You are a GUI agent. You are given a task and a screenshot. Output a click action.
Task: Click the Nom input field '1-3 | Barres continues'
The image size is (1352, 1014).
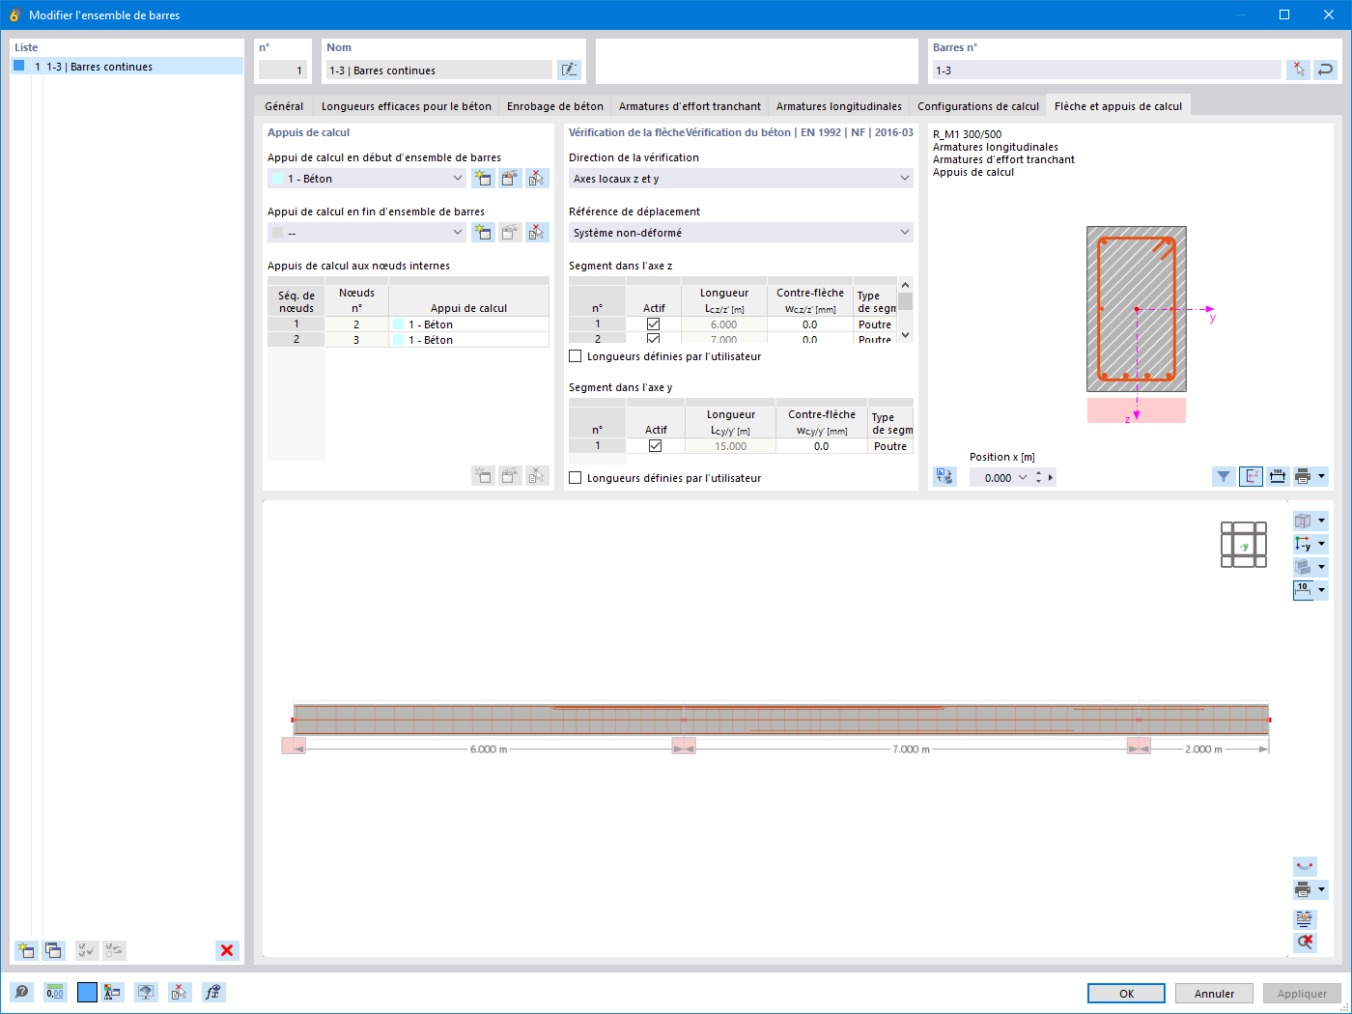[439, 70]
